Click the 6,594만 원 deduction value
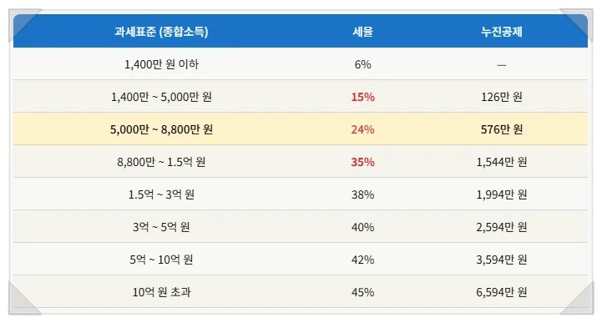The image size is (602, 323). click(x=502, y=292)
